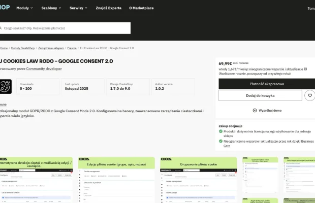Add module to wishlist heart icon
The width and height of the screenshot is (315, 203).
310,95
